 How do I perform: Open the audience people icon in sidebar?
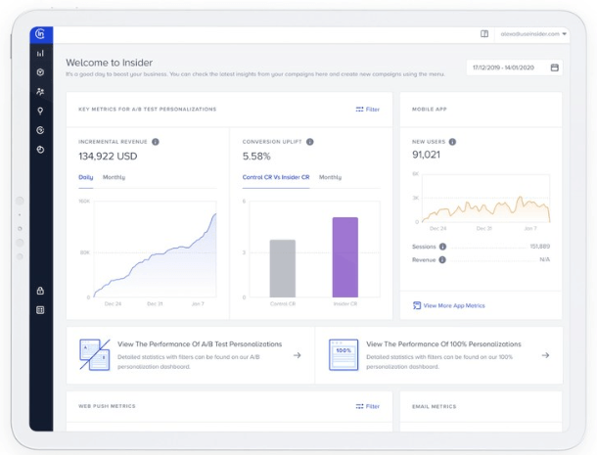coord(40,91)
